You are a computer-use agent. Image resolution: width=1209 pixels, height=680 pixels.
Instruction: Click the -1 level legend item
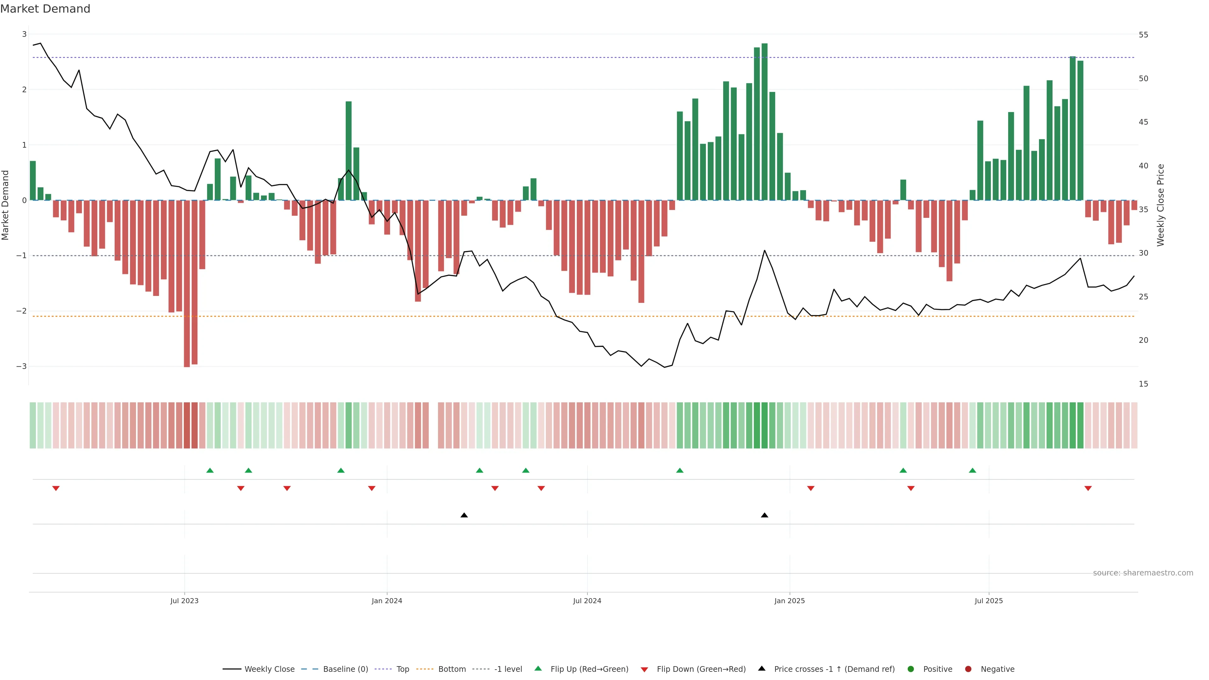[x=508, y=669]
